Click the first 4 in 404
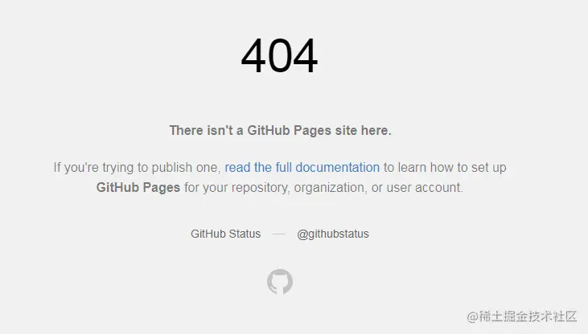588x334 pixels. [x=253, y=55]
